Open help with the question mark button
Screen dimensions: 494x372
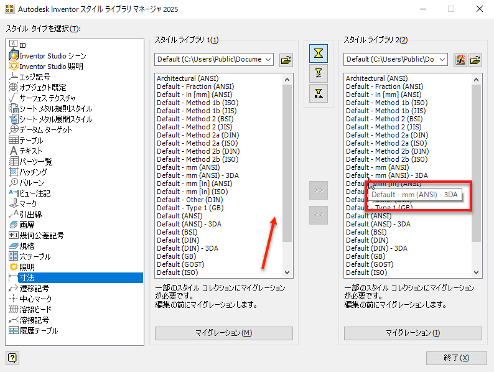coord(12,358)
